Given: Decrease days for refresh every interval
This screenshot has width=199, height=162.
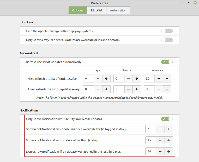Looking at the screenshot, I should point(98,89).
